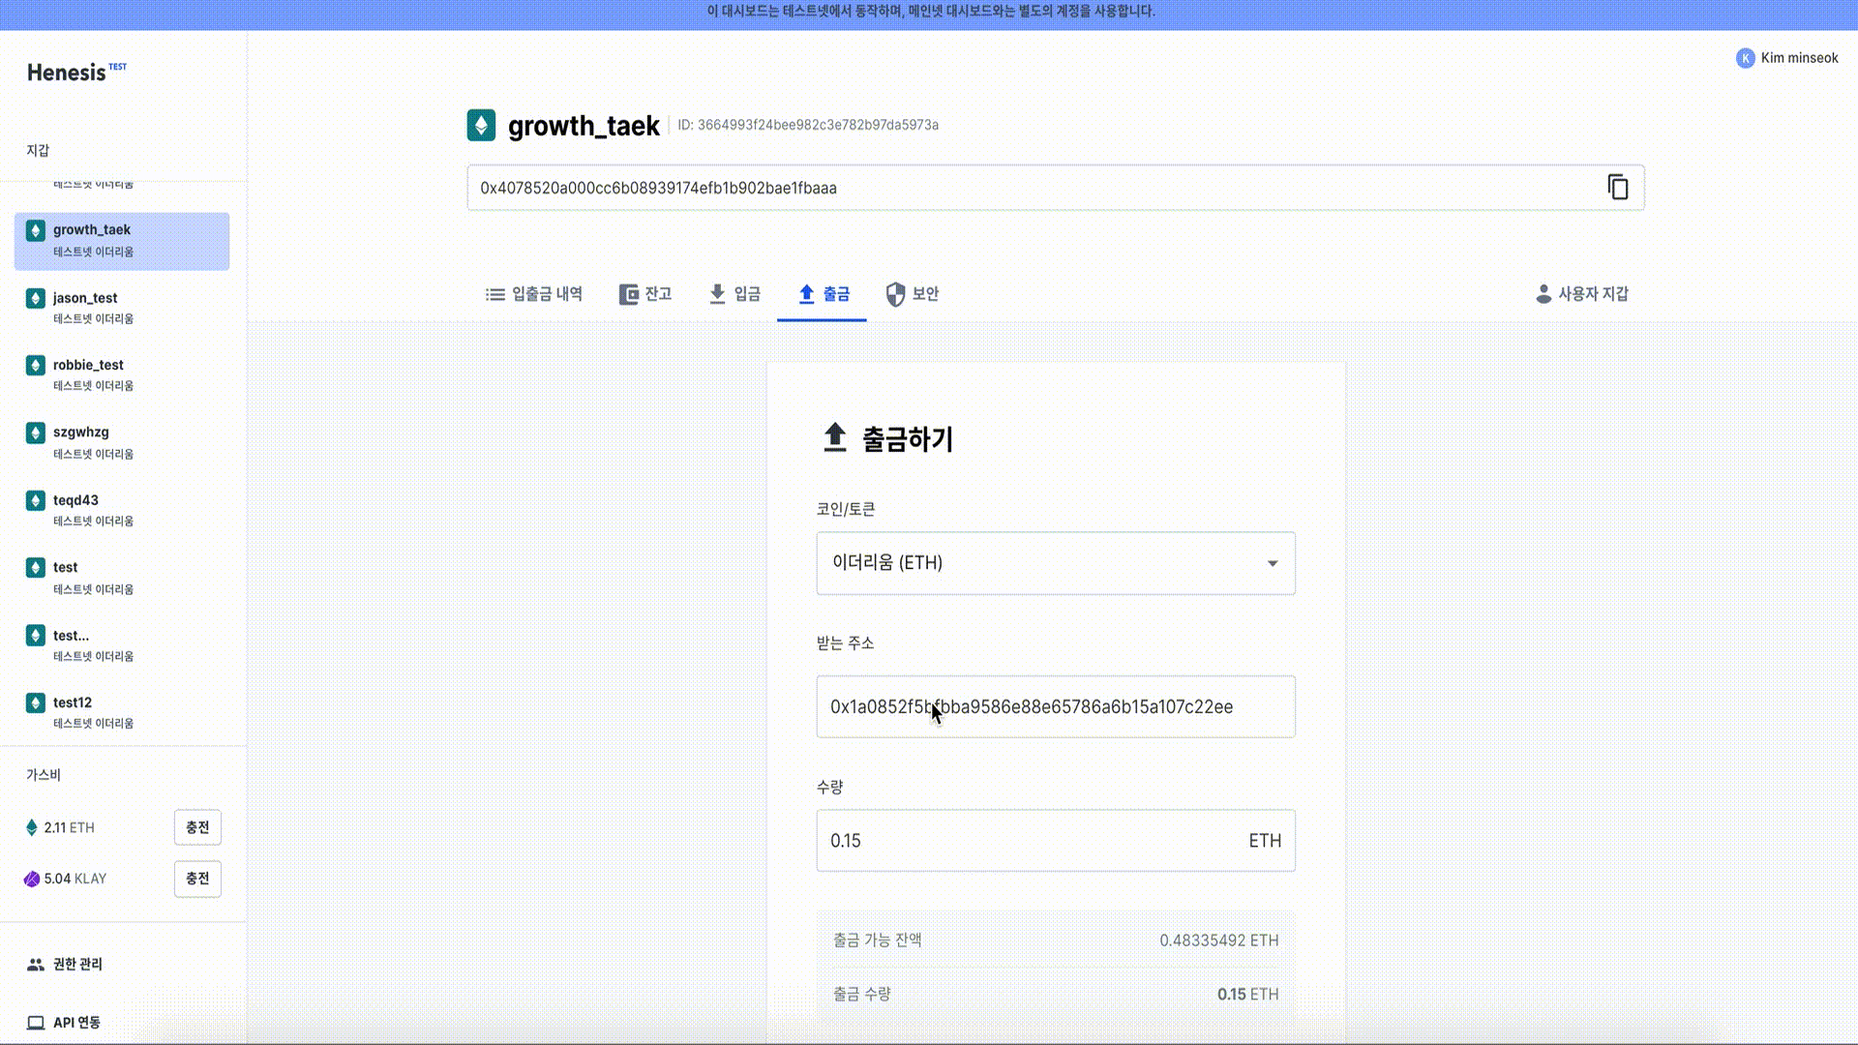Click the teqd43 wallet icon
Screen dimensions: 1858x1045
[x=36, y=500]
